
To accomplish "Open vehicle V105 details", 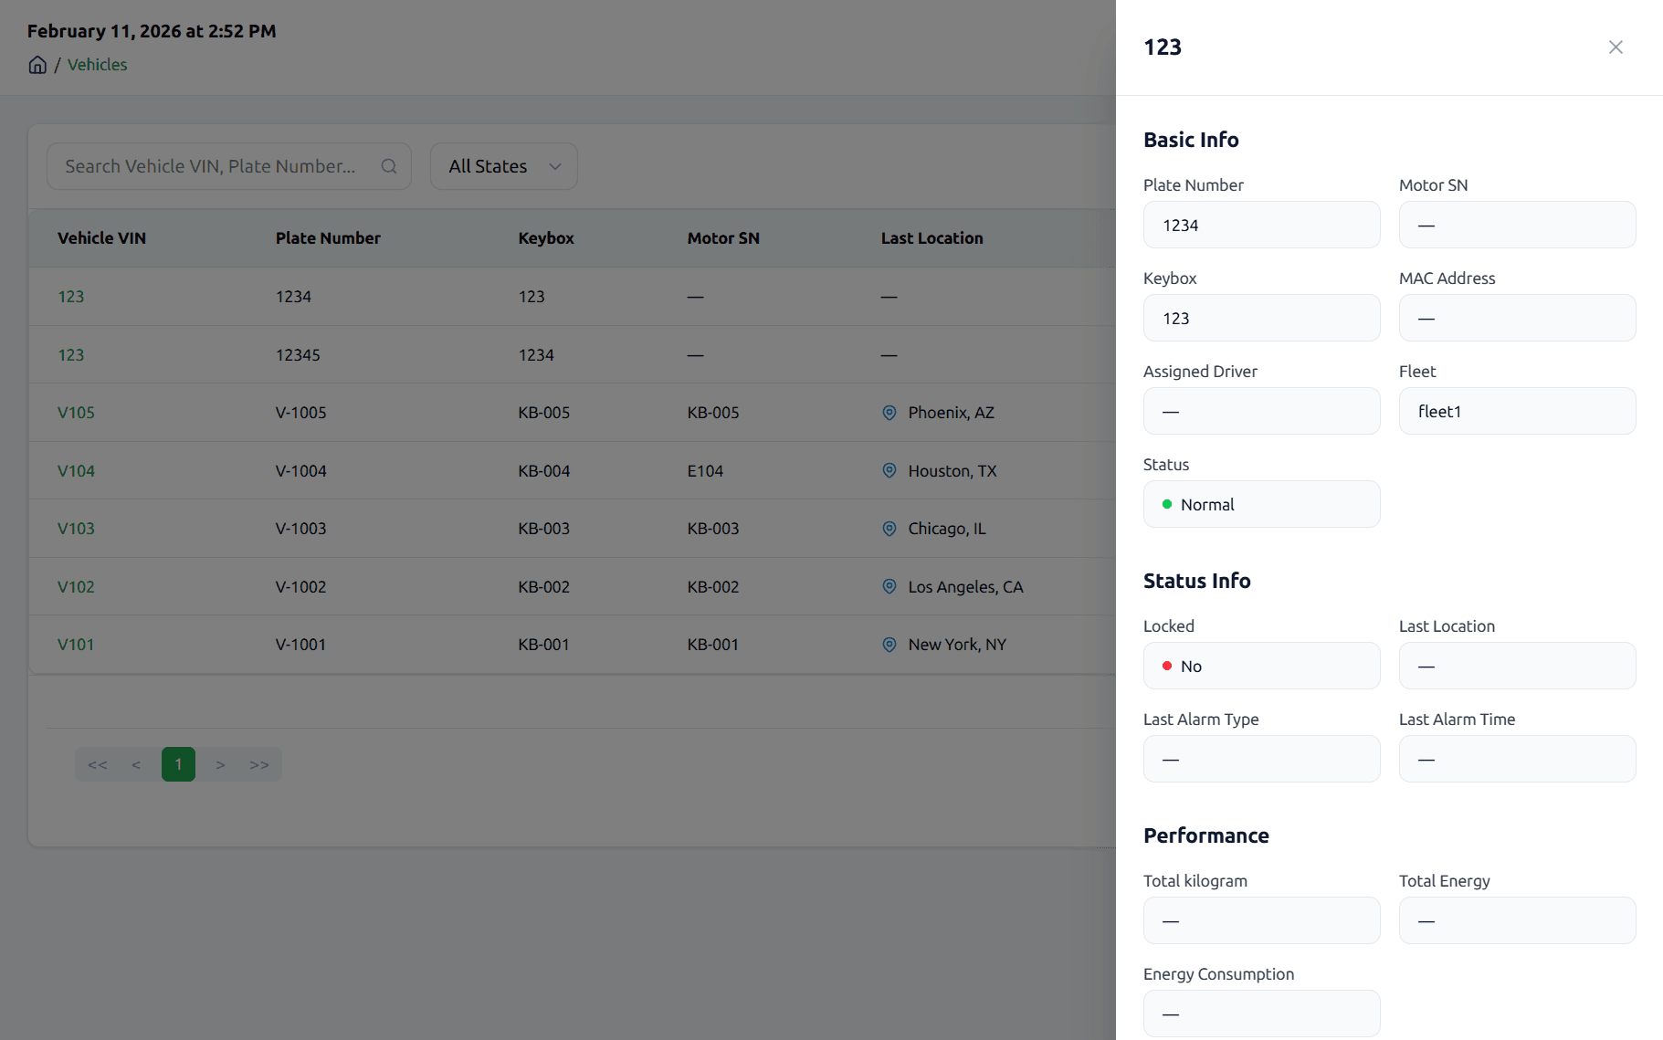I will point(76,413).
